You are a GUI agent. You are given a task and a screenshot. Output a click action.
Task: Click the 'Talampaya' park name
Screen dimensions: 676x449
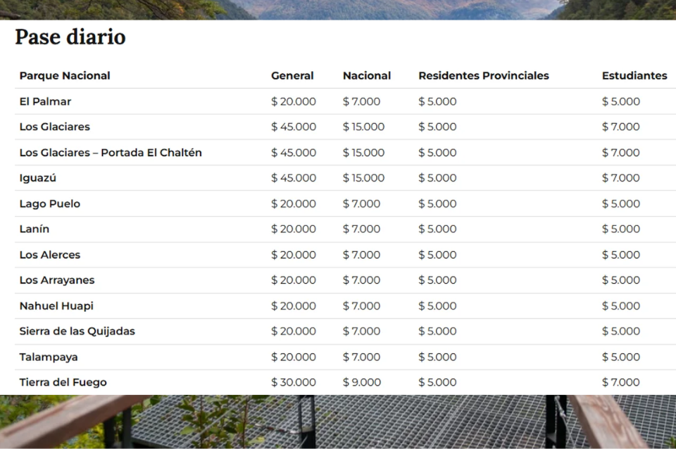49,357
